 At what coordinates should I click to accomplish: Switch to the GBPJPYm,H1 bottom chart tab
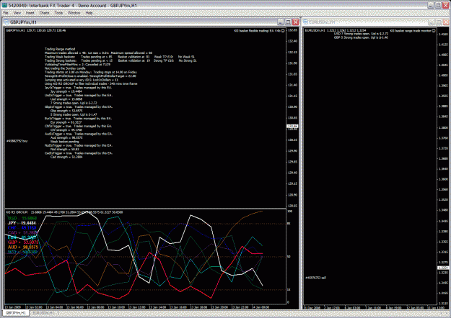coord(16,313)
